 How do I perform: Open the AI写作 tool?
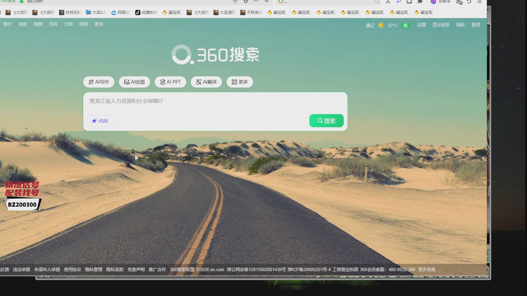click(x=99, y=82)
